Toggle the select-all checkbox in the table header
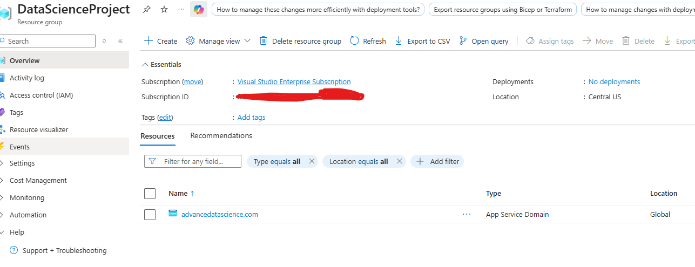This screenshot has height=267, width=695. (x=150, y=194)
